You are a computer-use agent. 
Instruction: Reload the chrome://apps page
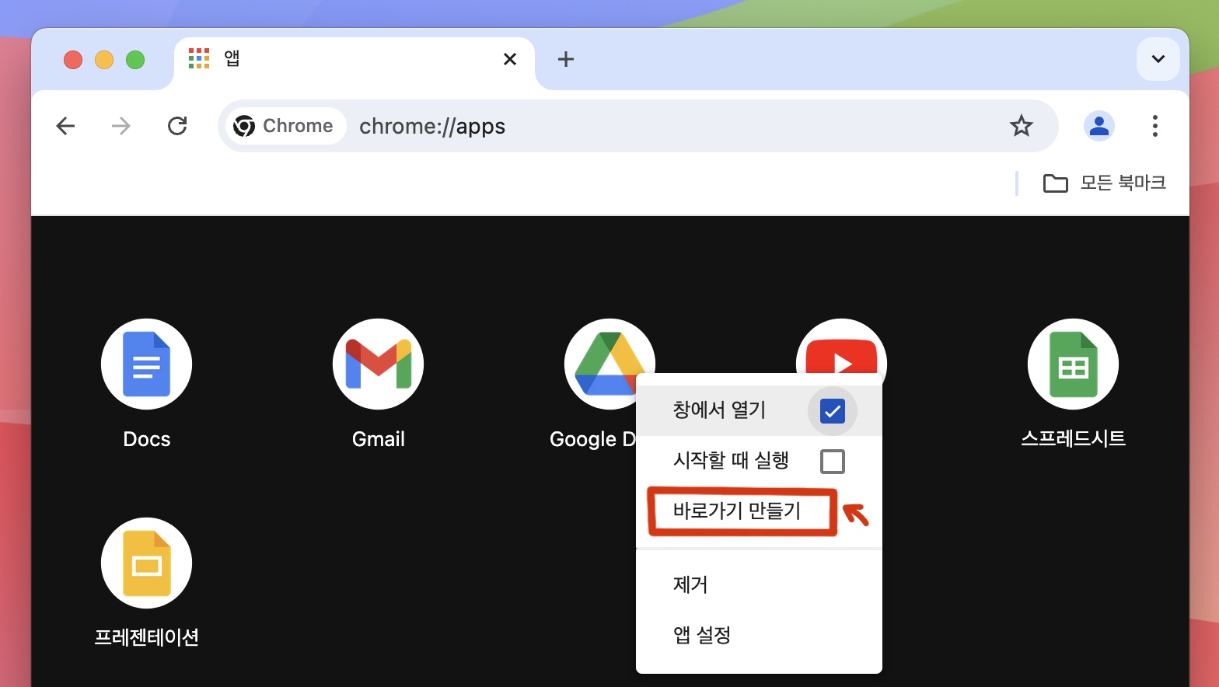pos(177,126)
